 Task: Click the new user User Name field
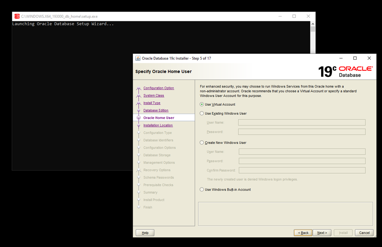point(302,151)
